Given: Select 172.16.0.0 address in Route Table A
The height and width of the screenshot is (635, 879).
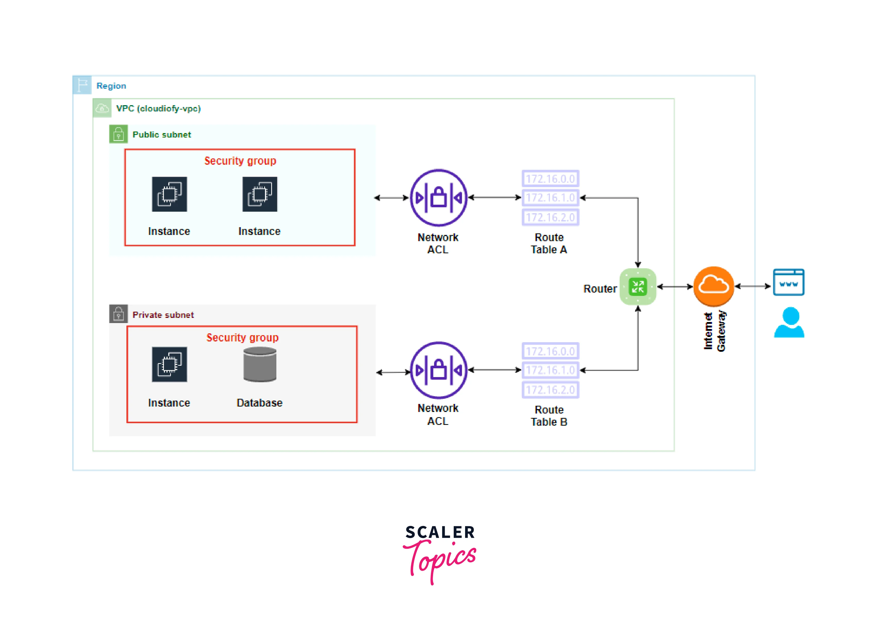Looking at the screenshot, I should pyautogui.click(x=551, y=177).
